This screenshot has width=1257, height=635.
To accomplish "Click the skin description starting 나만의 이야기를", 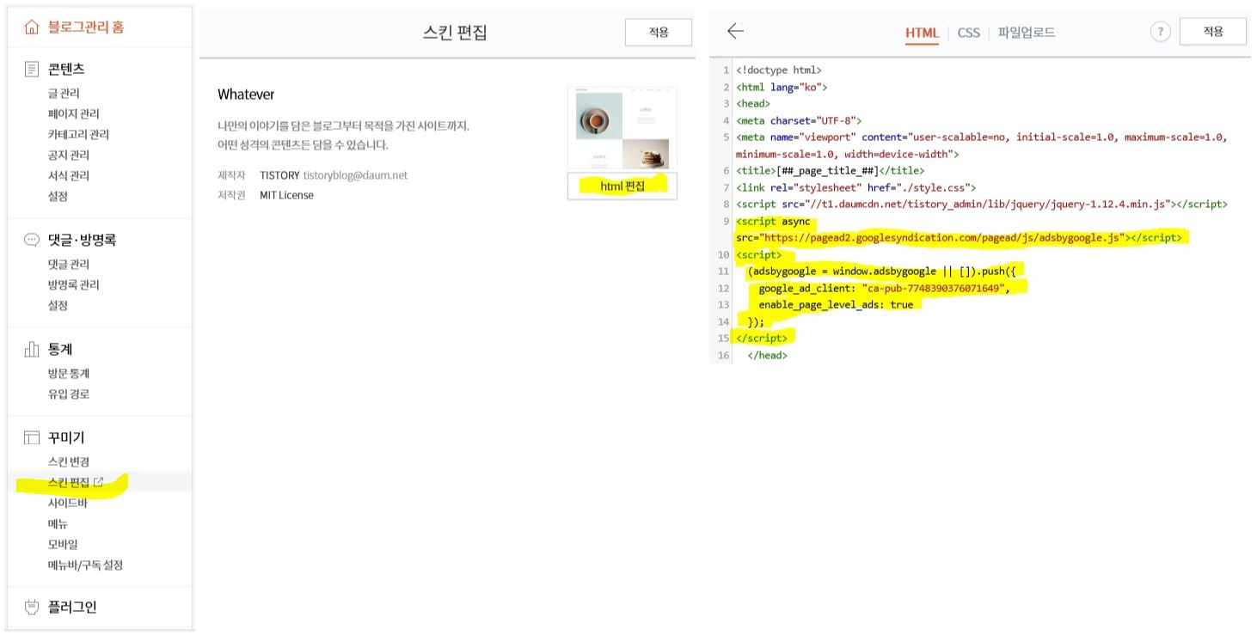I will tap(344, 135).
